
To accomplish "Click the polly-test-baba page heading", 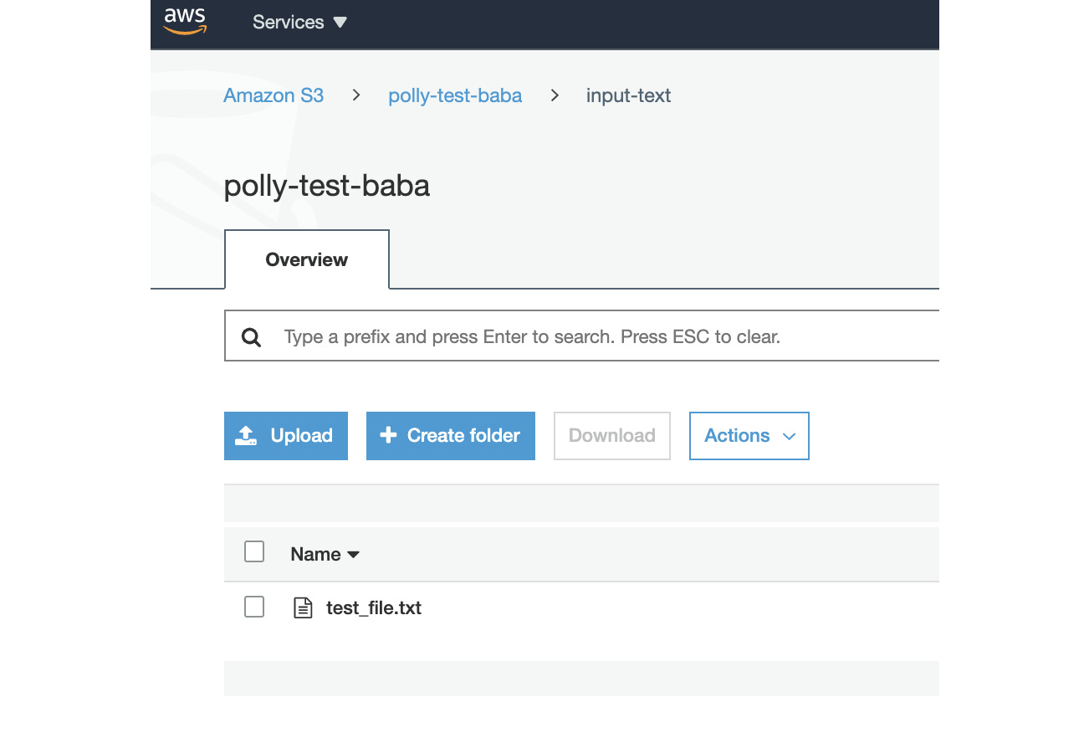I will [x=327, y=186].
